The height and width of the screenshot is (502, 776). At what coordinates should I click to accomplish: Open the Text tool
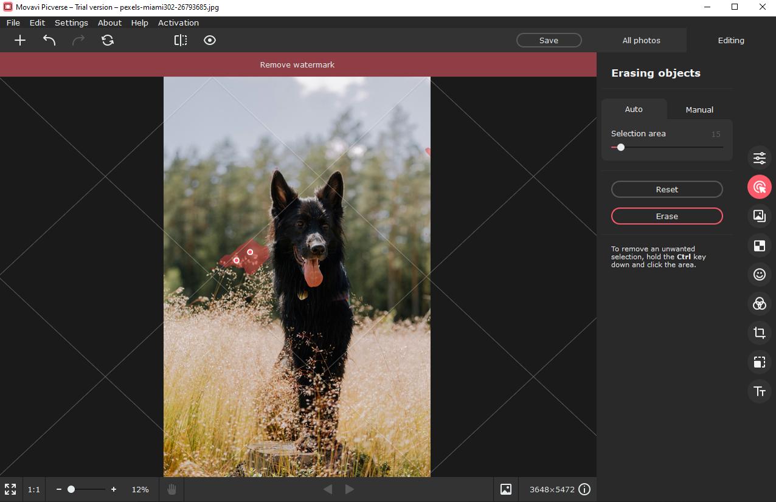[x=759, y=391]
